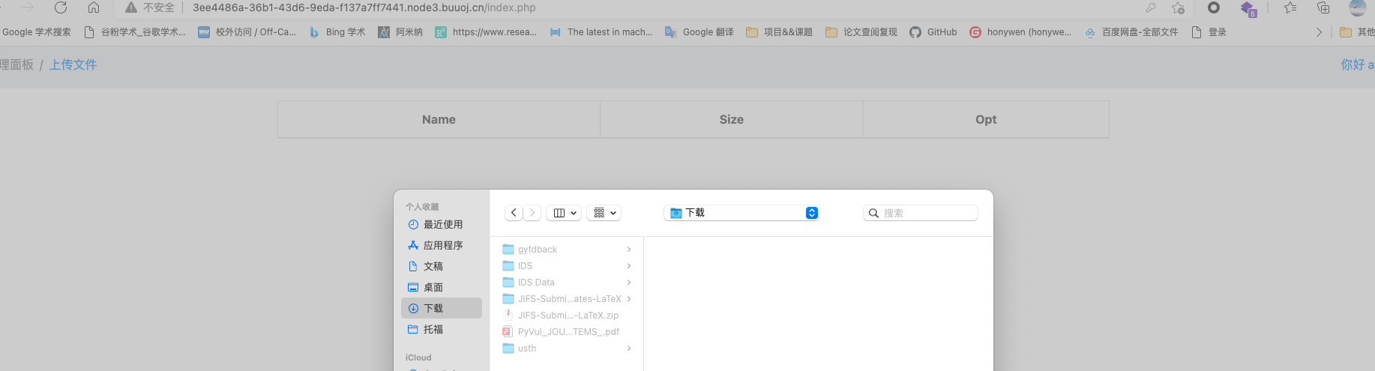1375x371 pixels.
Task: Open 校外访问 / Off-Ca... bookmark
Action: point(247,32)
